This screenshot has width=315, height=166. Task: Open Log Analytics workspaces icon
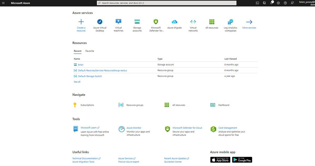tap(230, 22)
